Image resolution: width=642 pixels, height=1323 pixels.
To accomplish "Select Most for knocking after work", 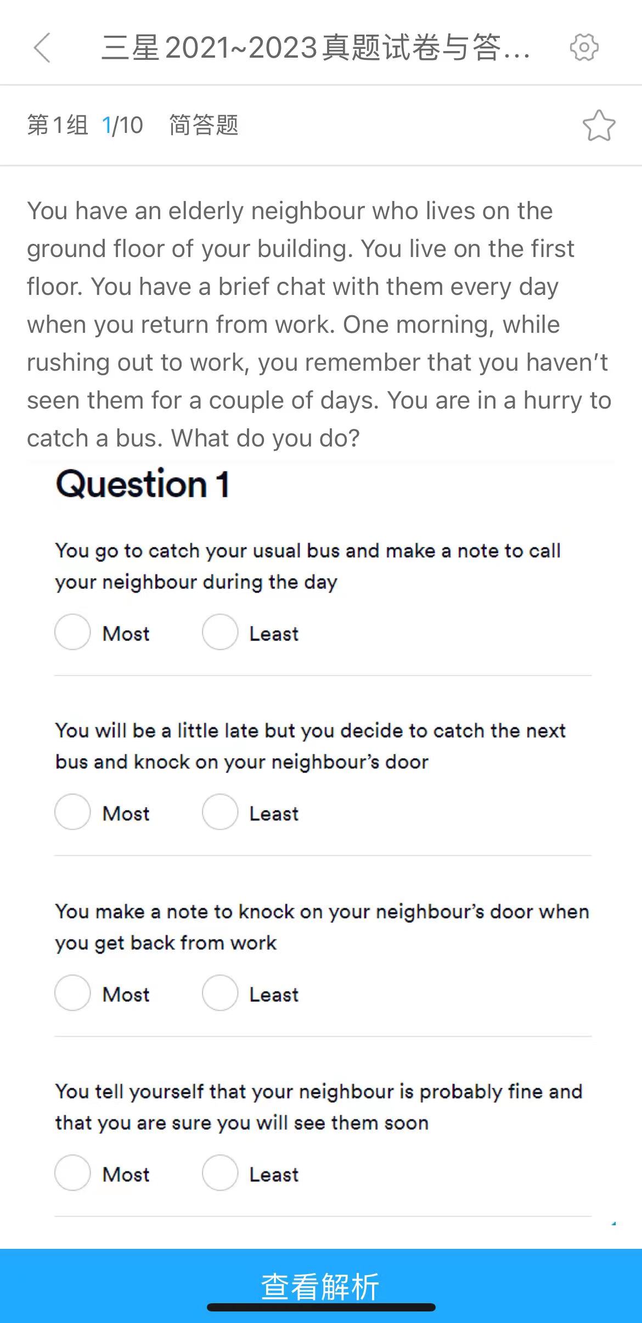I will pyautogui.click(x=72, y=993).
